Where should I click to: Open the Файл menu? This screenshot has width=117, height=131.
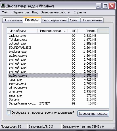click(6, 12)
